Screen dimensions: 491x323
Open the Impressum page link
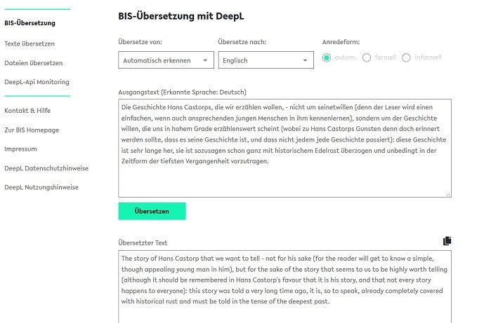pyautogui.click(x=20, y=149)
